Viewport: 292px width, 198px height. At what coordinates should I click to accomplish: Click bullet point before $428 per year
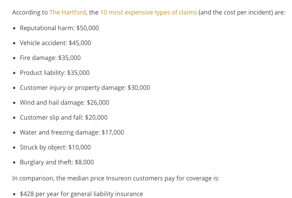[x=15, y=194]
